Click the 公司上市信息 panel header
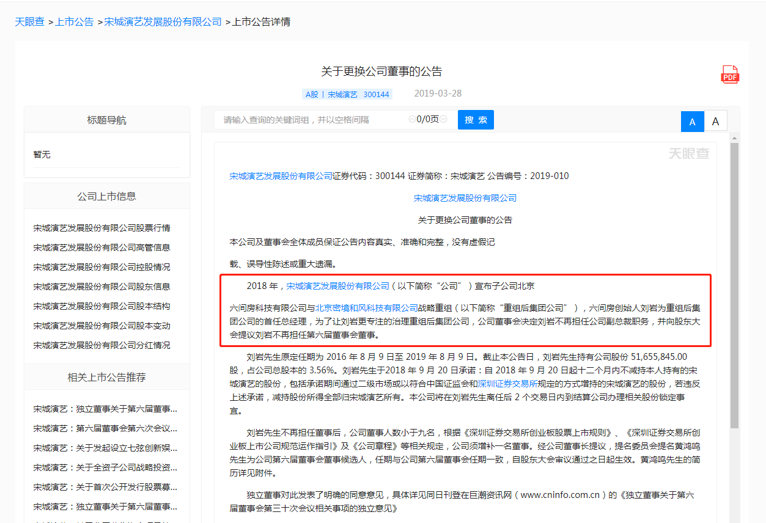766x523 pixels. click(107, 196)
